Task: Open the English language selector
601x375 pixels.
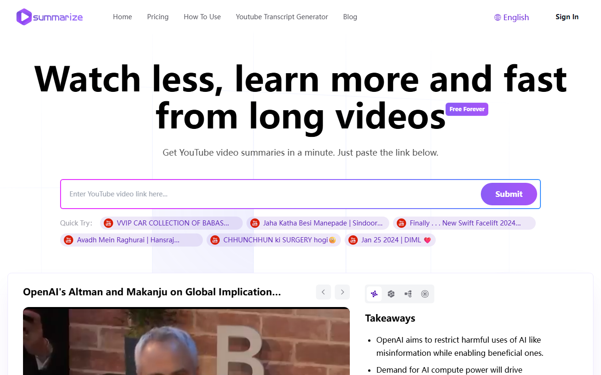Action: pyautogui.click(x=512, y=17)
